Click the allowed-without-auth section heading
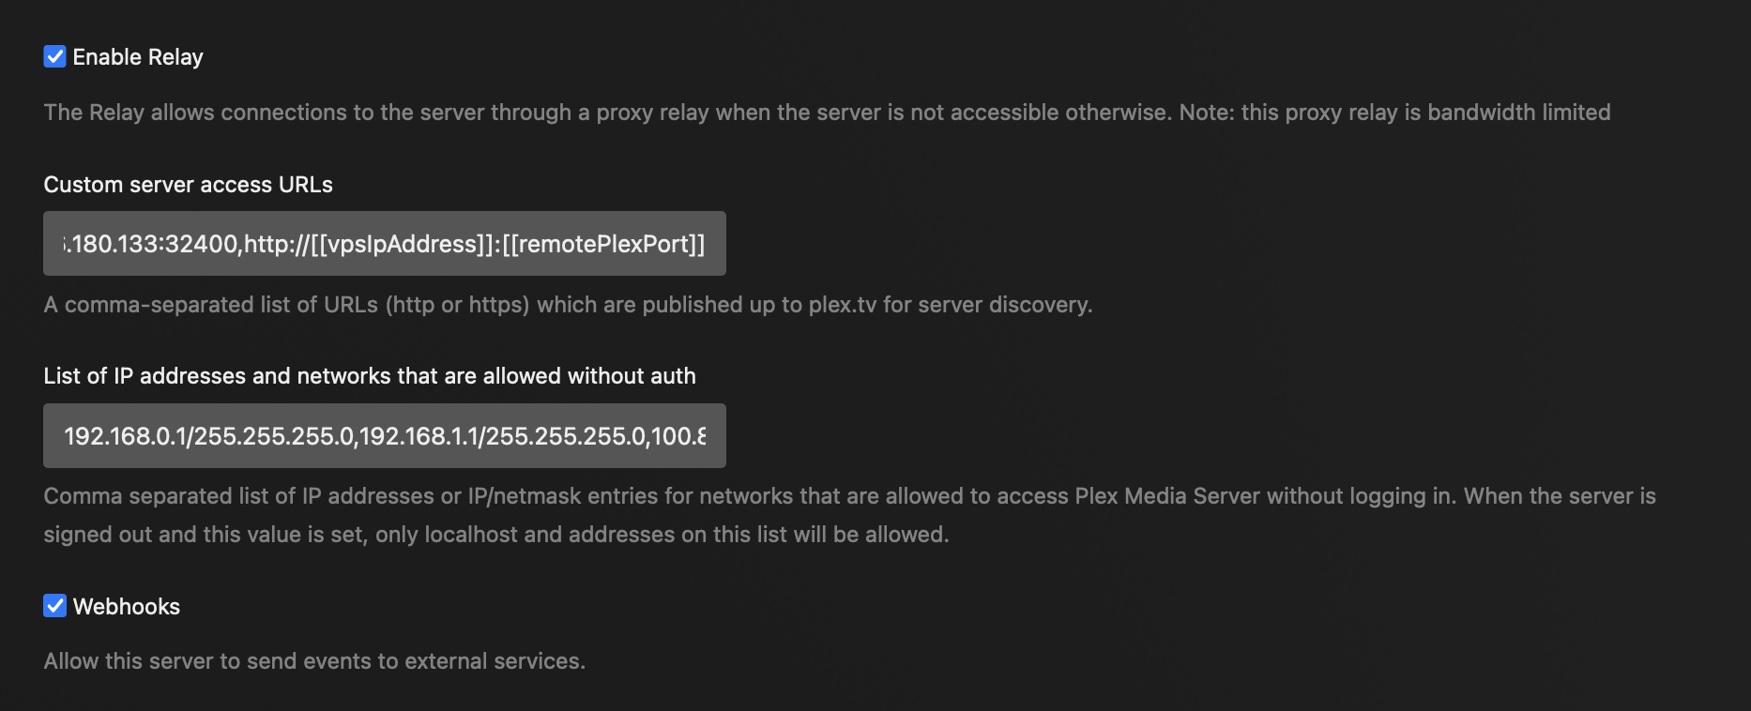1751x711 pixels. point(370,375)
